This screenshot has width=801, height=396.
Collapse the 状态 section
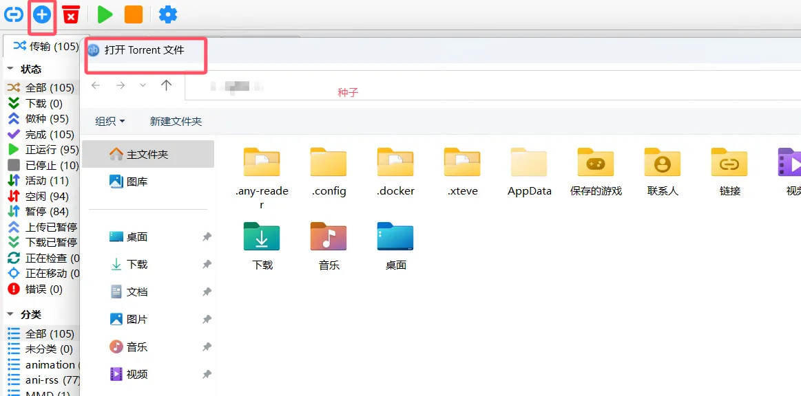tap(11, 69)
